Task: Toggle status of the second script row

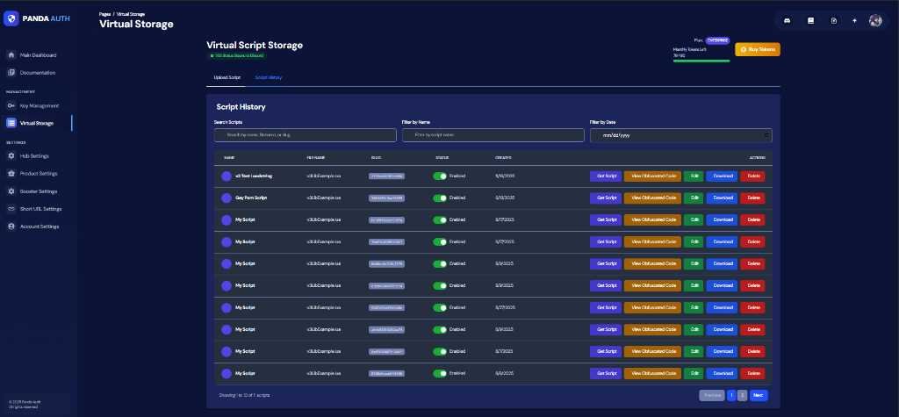Action: [x=440, y=198]
